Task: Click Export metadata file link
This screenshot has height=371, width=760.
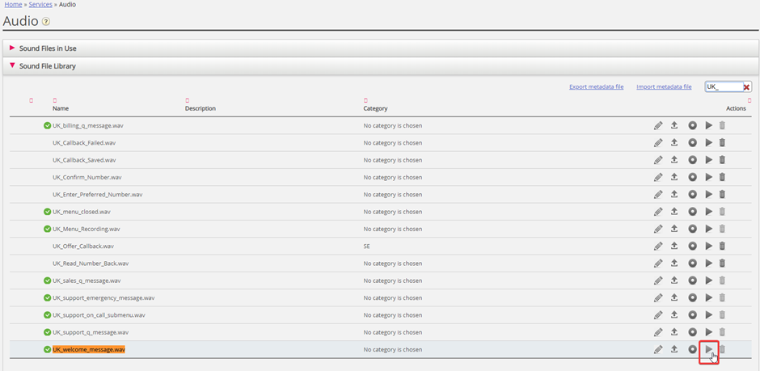Action: coord(596,86)
